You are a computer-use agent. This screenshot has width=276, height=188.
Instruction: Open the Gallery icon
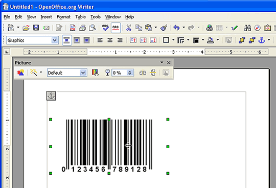tap(267, 28)
